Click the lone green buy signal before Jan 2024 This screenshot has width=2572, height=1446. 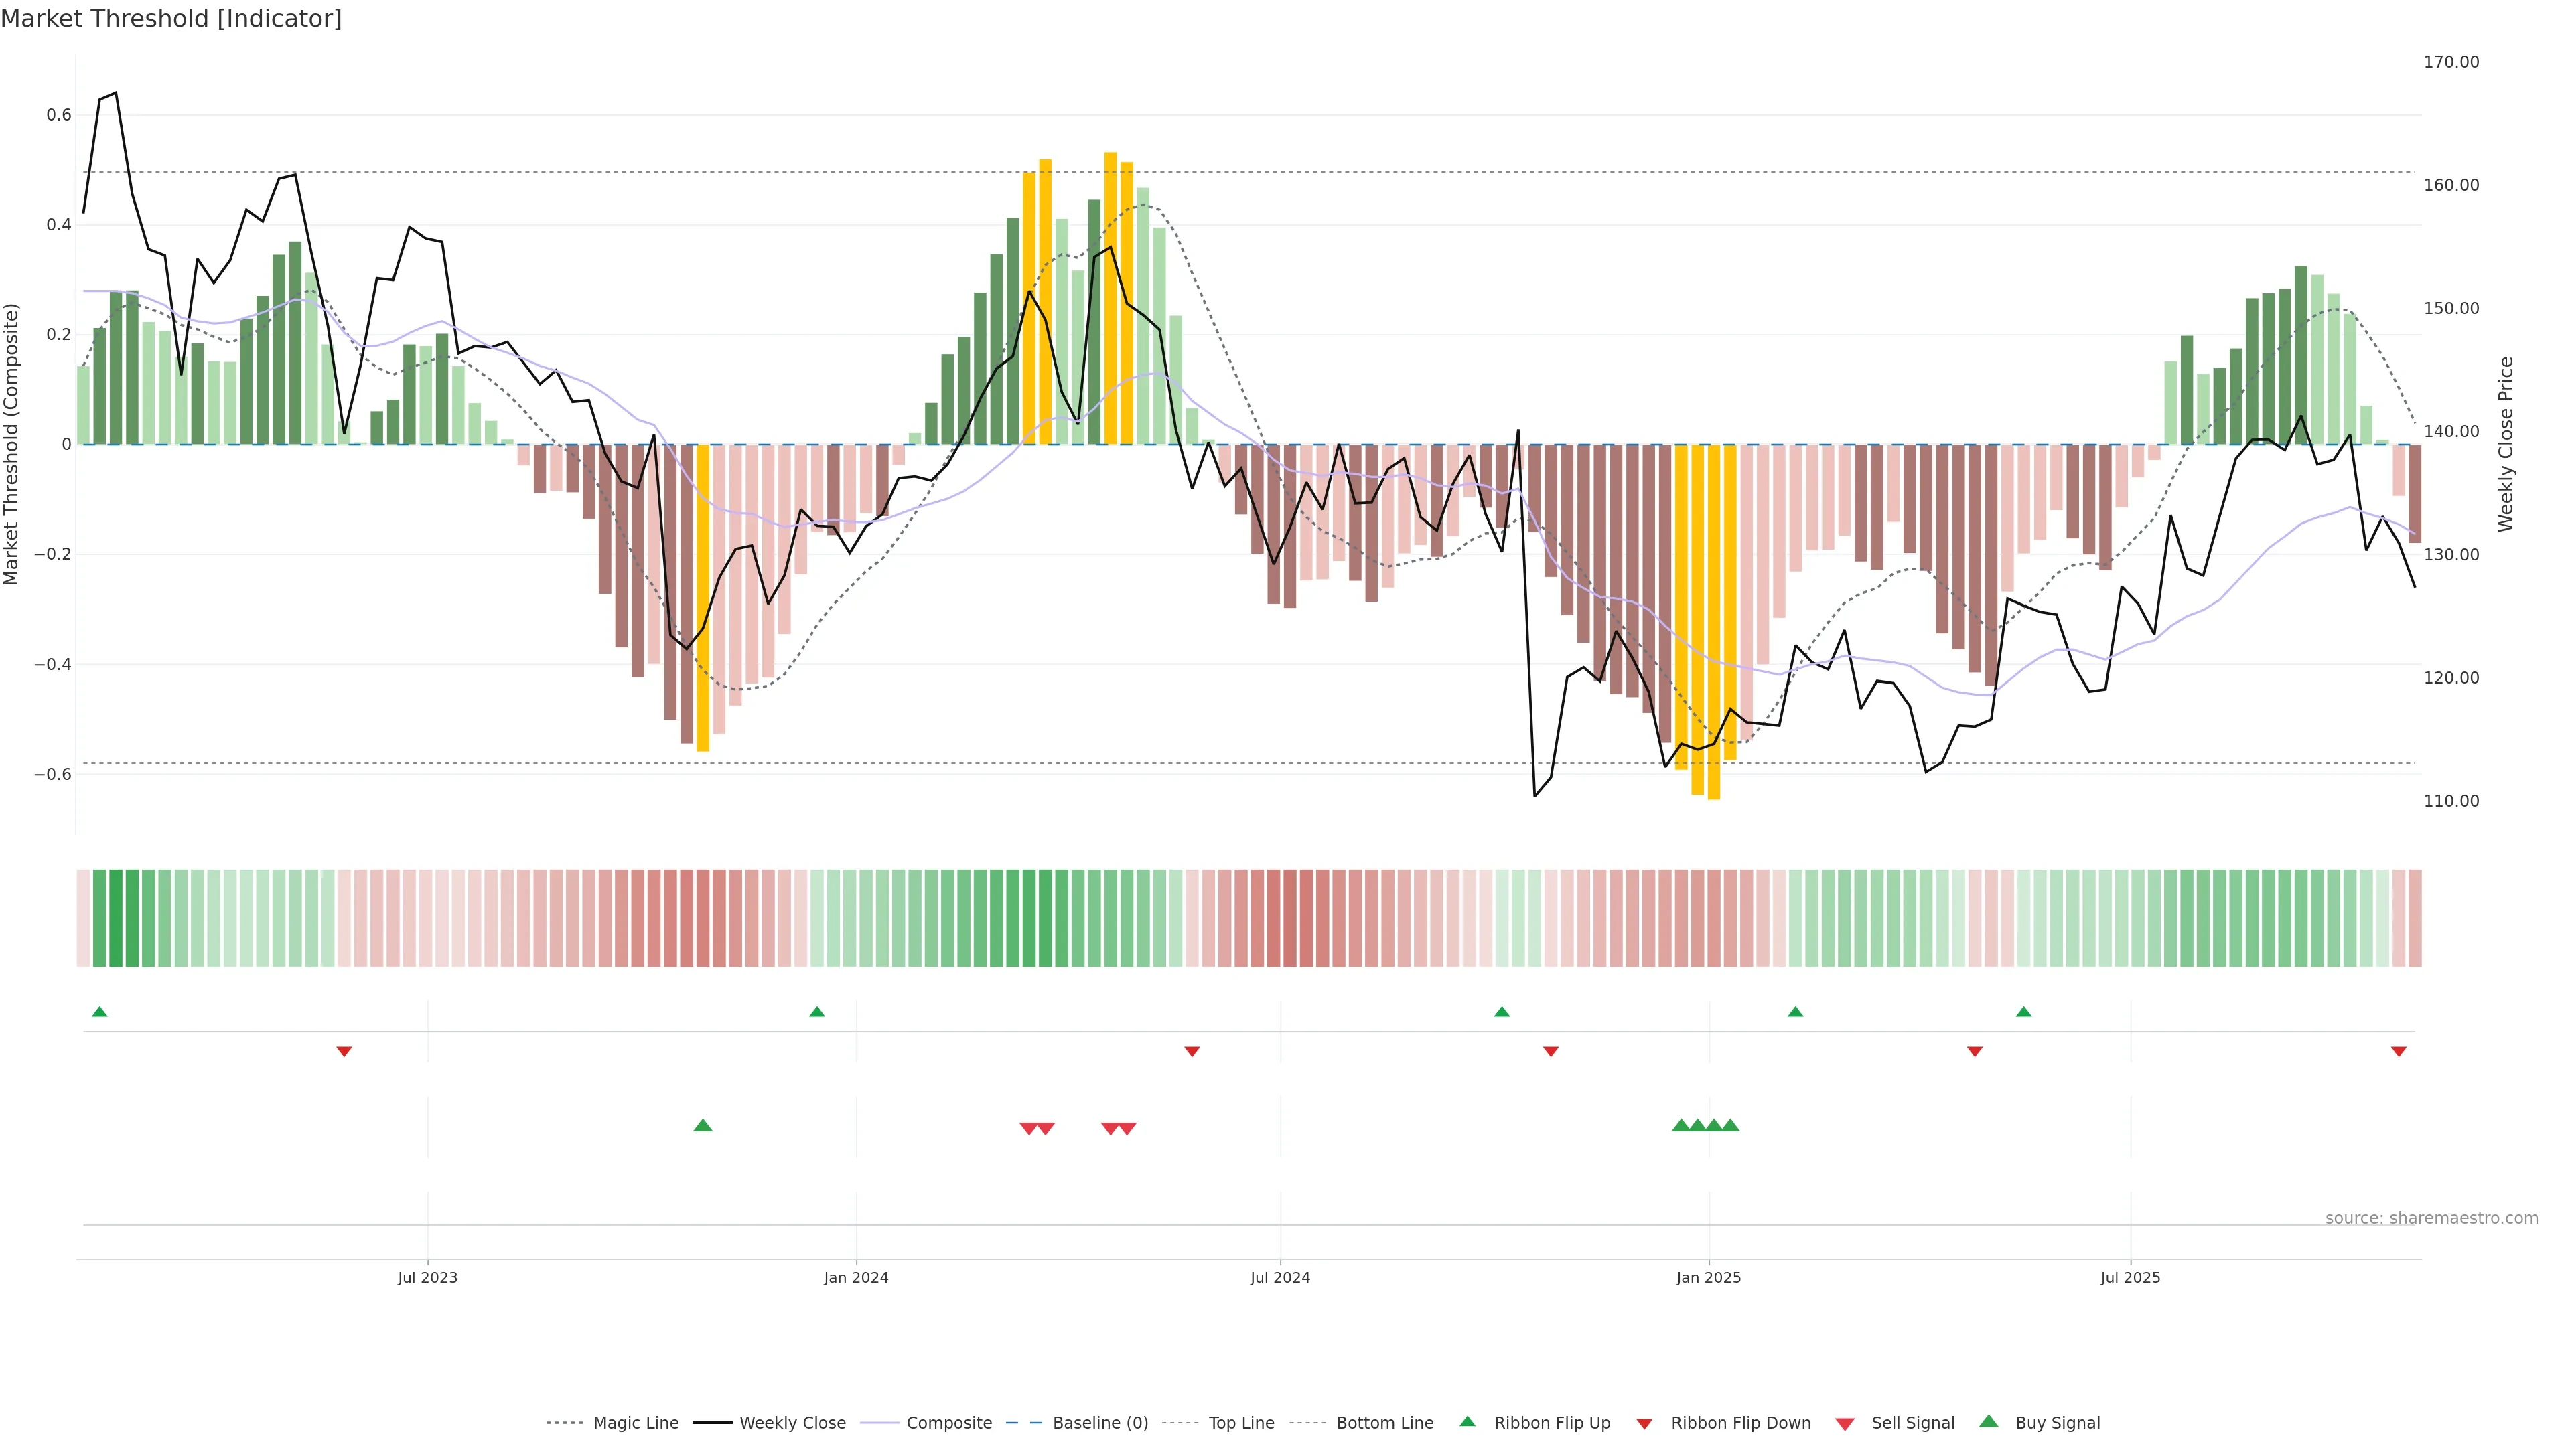pos(703,1125)
